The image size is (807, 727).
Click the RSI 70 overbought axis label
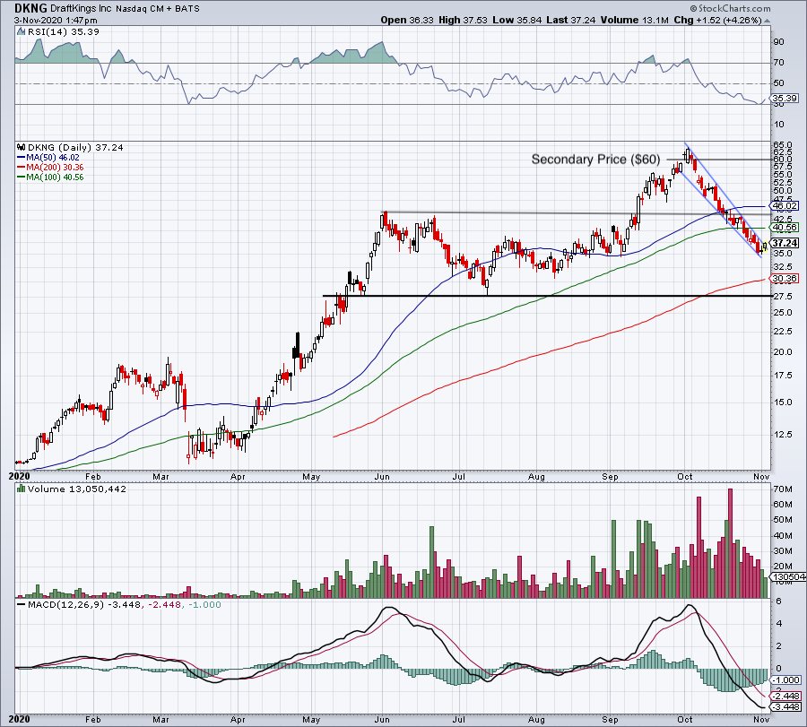778,62
